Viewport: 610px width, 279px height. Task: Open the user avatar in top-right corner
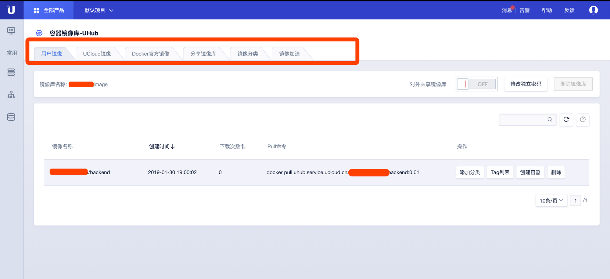coord(594,10)
